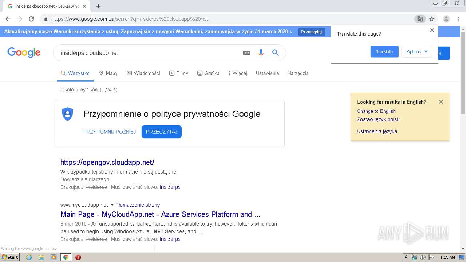
Task: Open the red antivirus taskbar icon
Action: (x=78, y=257)
